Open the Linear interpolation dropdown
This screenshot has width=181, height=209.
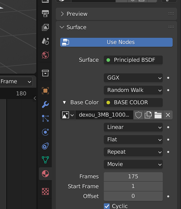click(133, 127)
